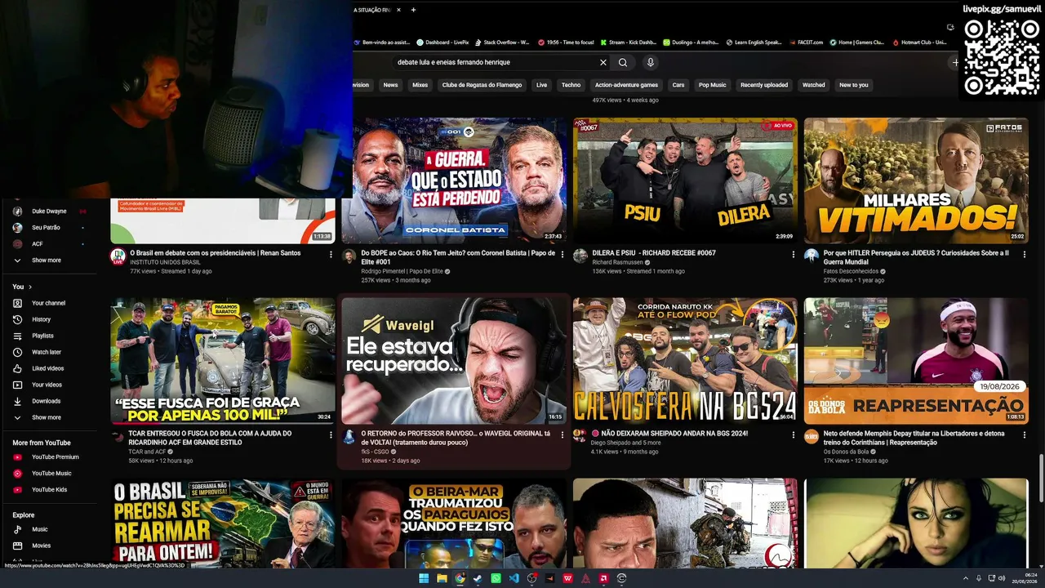Screen dimensions: 1045x588
Task: Open Duke Dwayne subscription channel
Action: coord(48,212)
